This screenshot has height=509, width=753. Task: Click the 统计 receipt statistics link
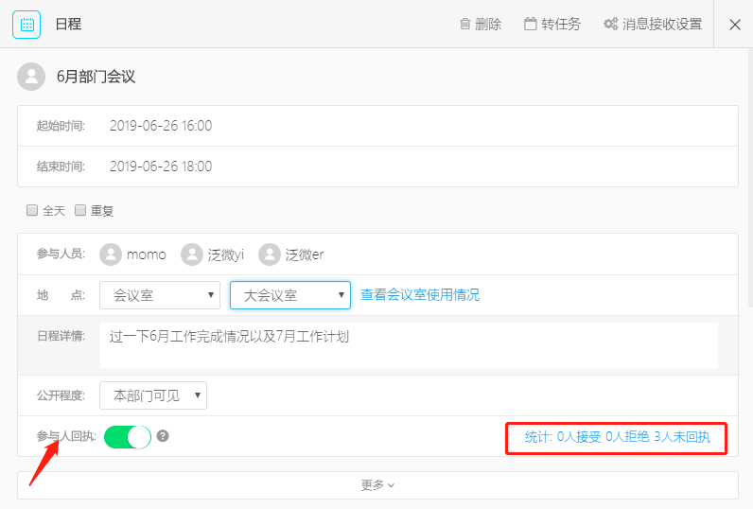coord(617,437)
